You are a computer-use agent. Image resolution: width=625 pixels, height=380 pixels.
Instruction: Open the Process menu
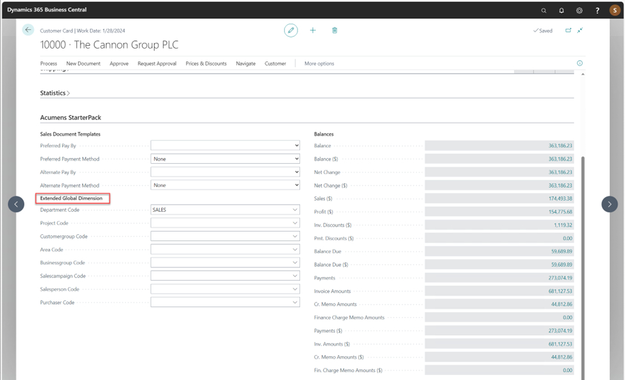click(x=49, y=64)
